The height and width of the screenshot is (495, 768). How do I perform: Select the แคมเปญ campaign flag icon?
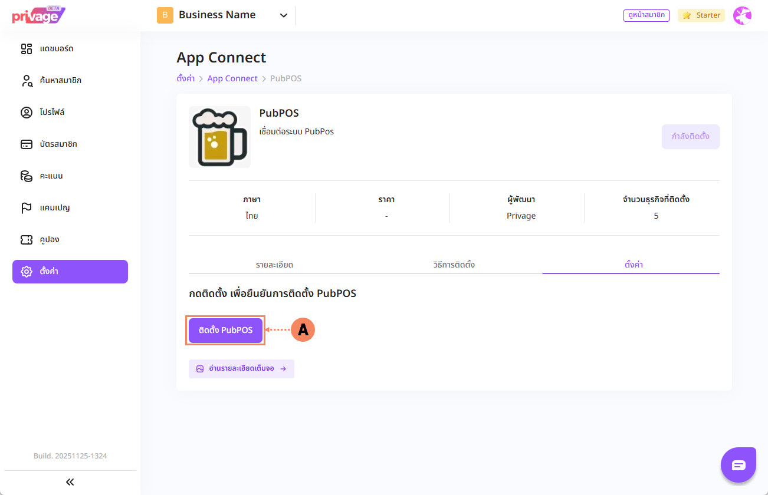27,208
